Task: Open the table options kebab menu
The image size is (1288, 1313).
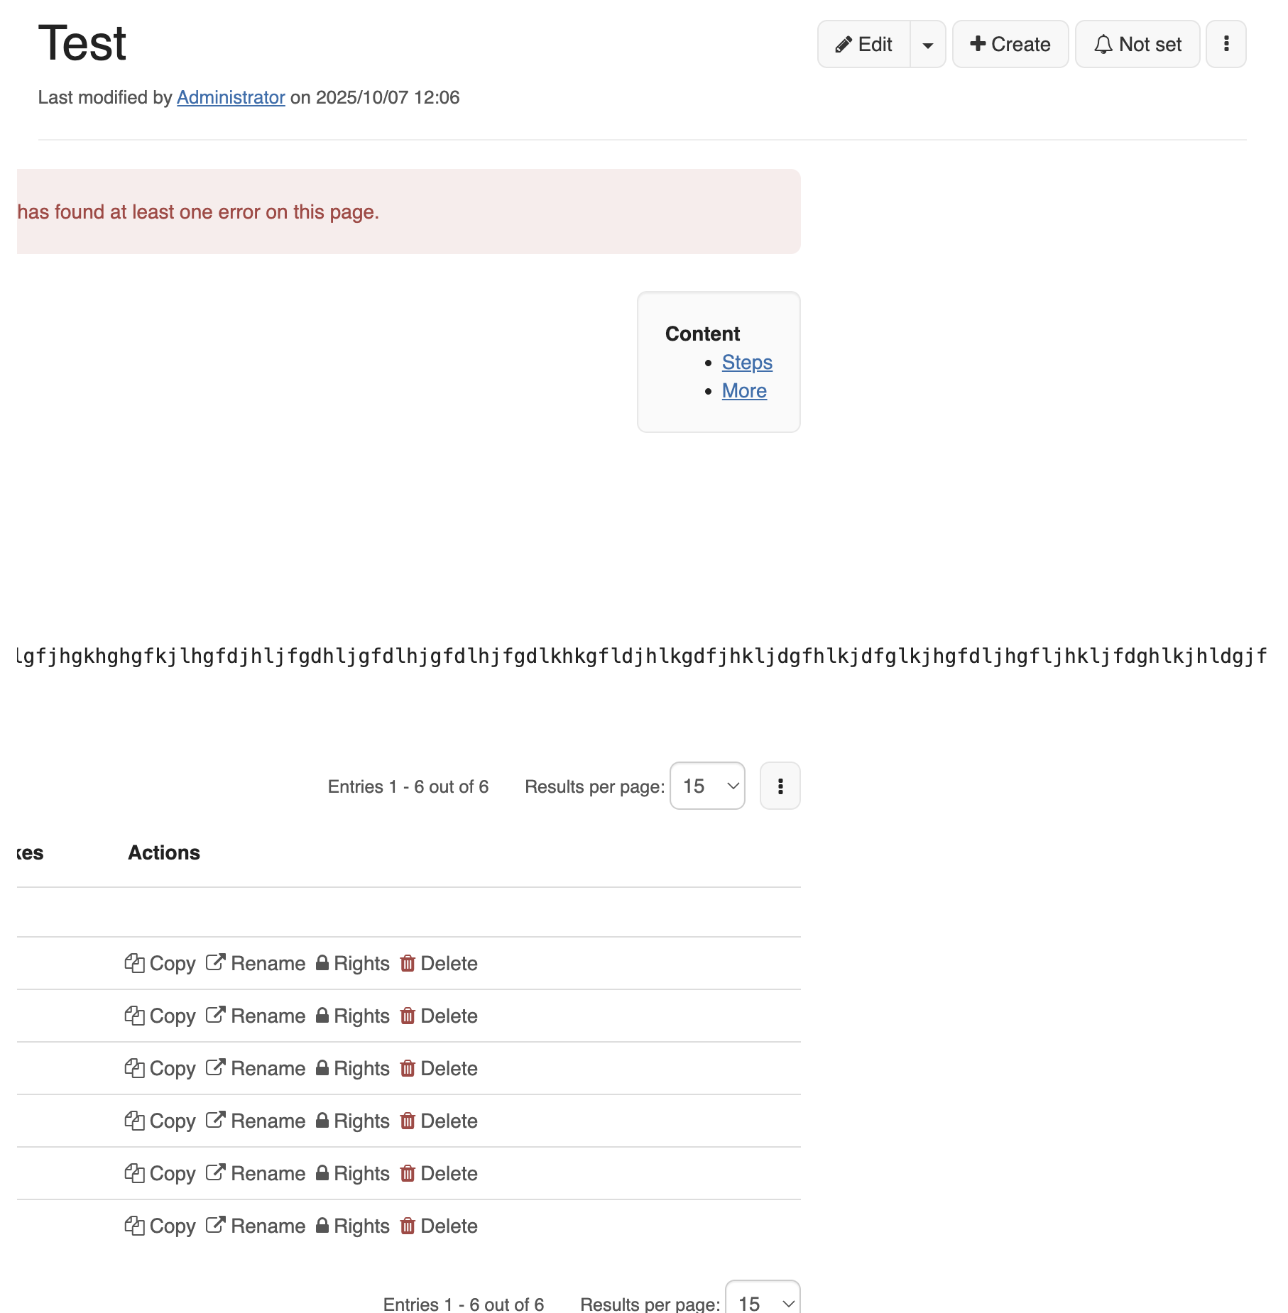Action: [x=780, y=786]
